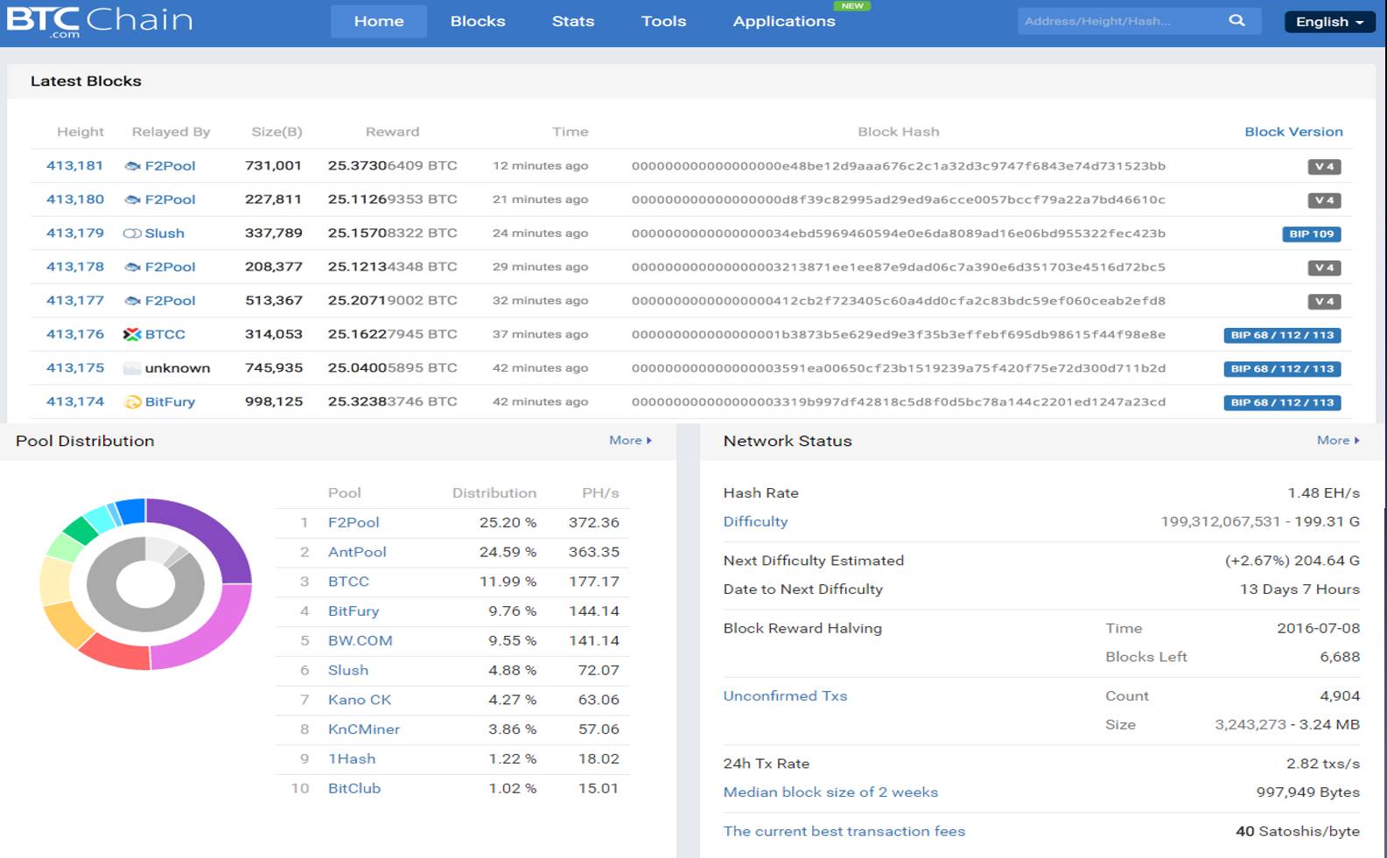The image size is (1387, 858).
Task: Click the BitFury PH/s value 144.14
Action: click(x=594, y=611)
